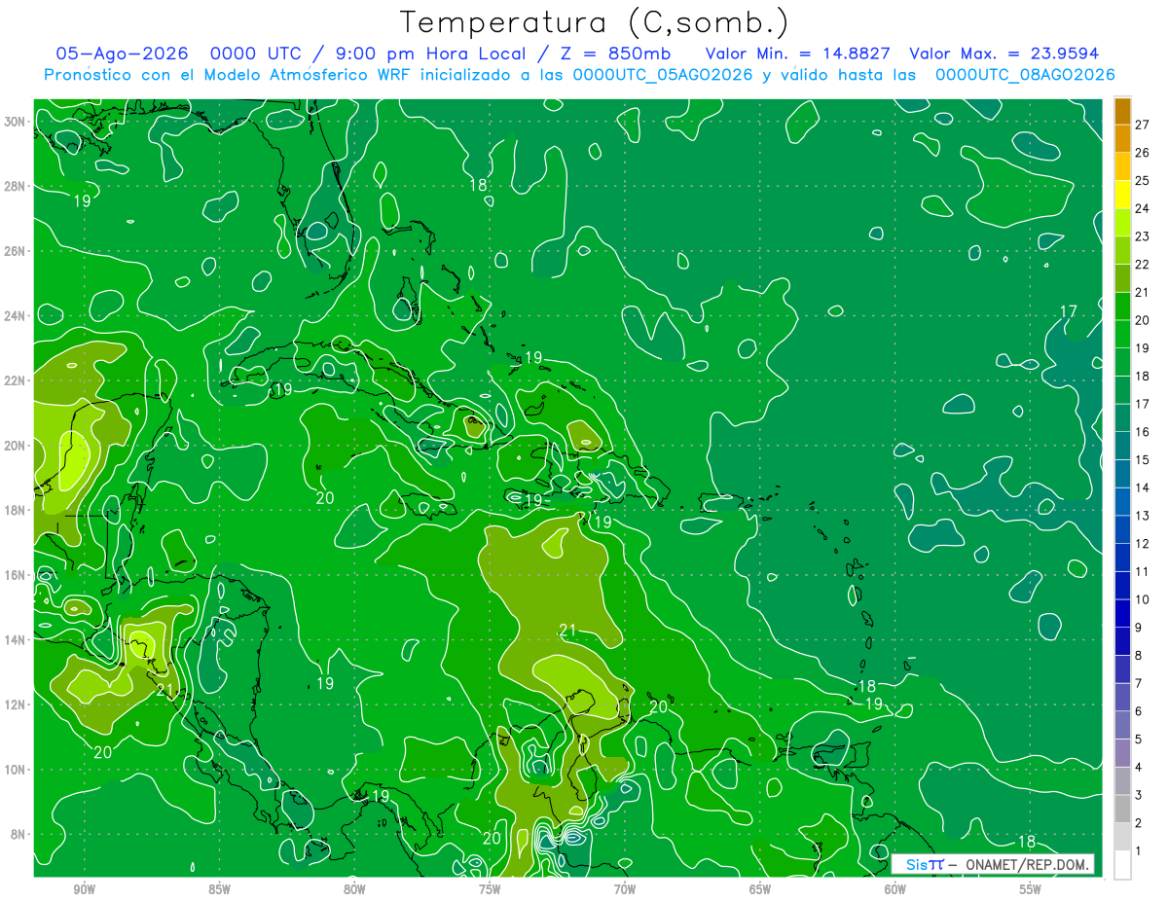Screen dimensions: 1168x902
Task: Click the 21 contour label over Central America
Action: click(164, 691)
